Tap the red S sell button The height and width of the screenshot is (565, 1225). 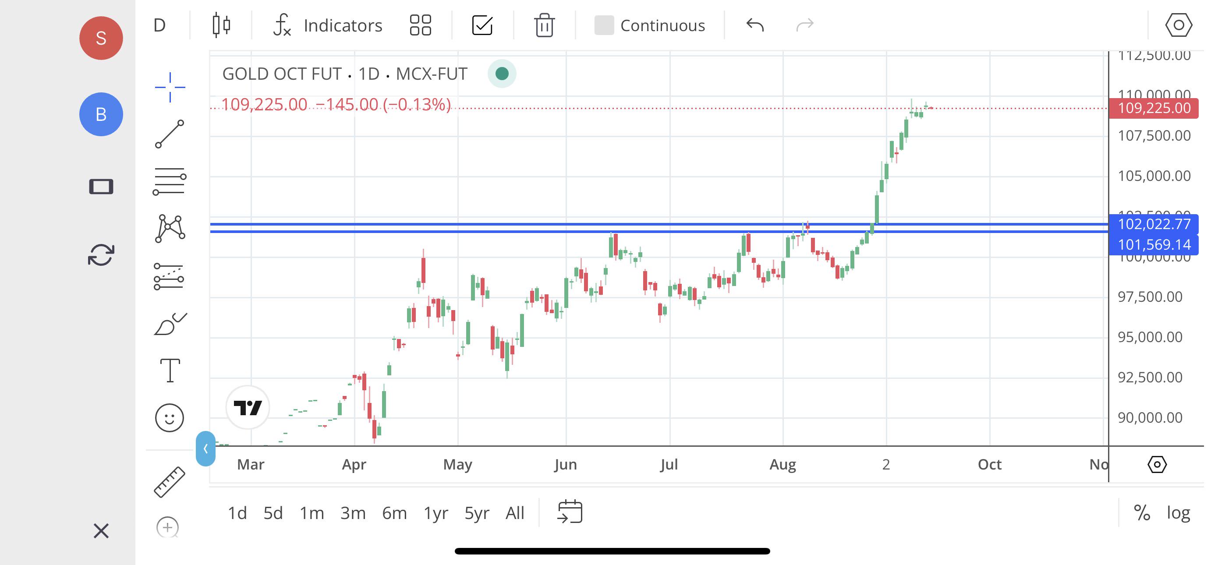click(101, 38)
